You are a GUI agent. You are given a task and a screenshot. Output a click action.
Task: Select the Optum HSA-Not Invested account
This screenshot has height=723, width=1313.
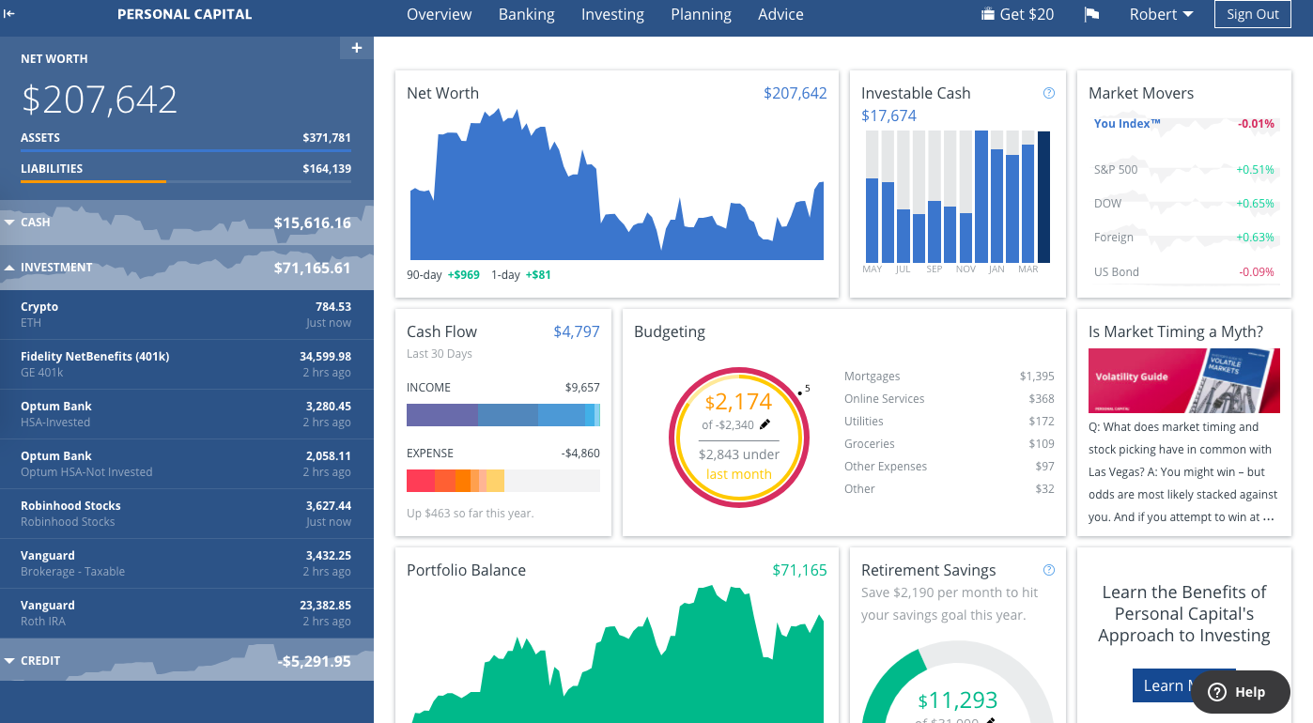pyautogui.click(x=187, y=464)
